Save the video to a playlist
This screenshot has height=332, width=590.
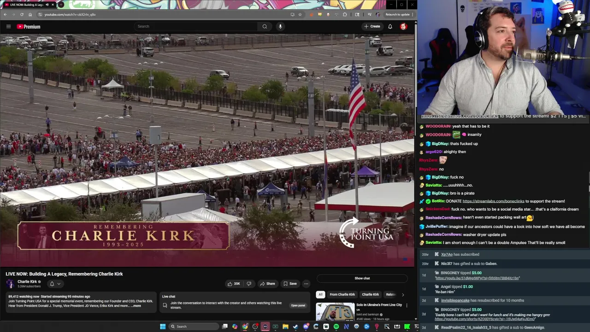(x=290, y=284)
